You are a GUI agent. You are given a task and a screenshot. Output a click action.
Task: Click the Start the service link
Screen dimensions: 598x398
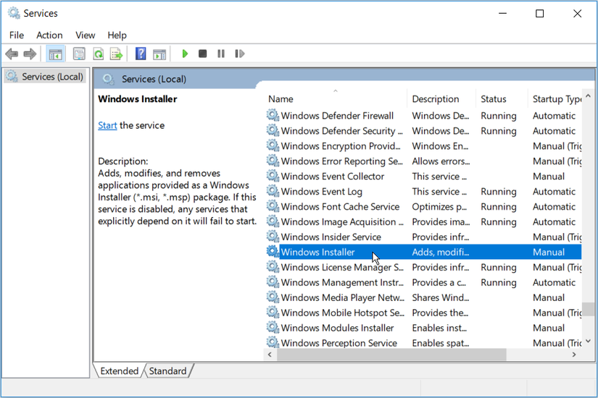click(107, 125)
